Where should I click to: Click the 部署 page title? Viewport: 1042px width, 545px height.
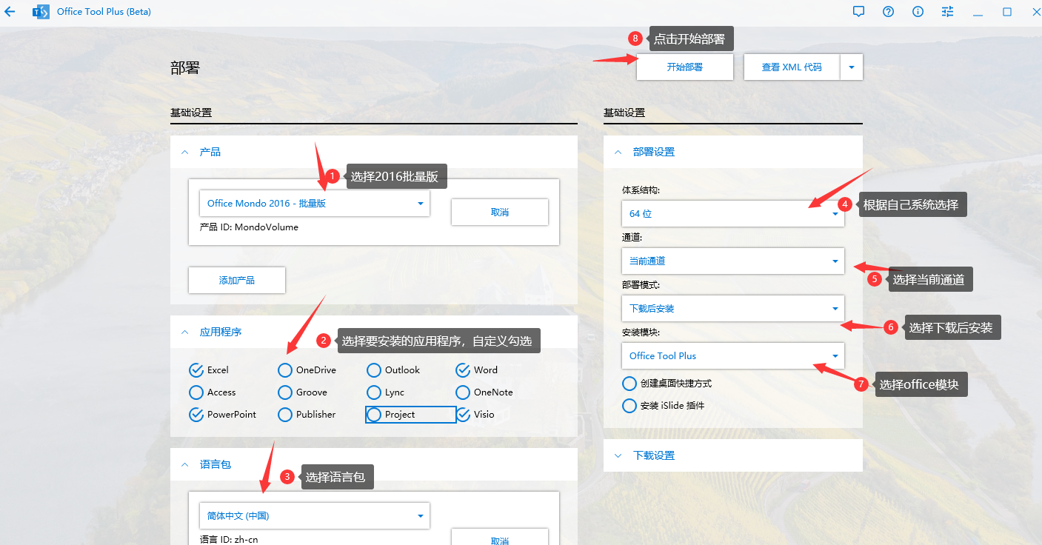[x=185, y=68]
